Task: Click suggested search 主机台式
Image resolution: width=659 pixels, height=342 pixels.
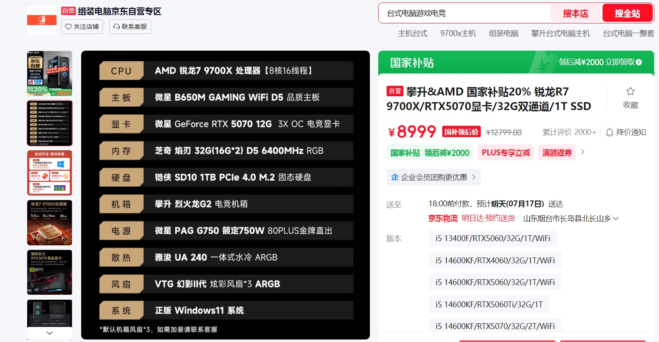Action: (413, 33)
